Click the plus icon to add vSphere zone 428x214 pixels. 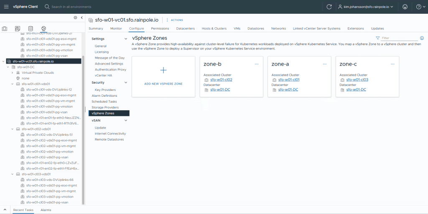(x=163, y=70)
